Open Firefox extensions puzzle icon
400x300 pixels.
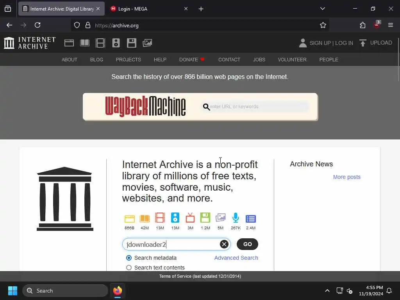[x=362, y=25]
